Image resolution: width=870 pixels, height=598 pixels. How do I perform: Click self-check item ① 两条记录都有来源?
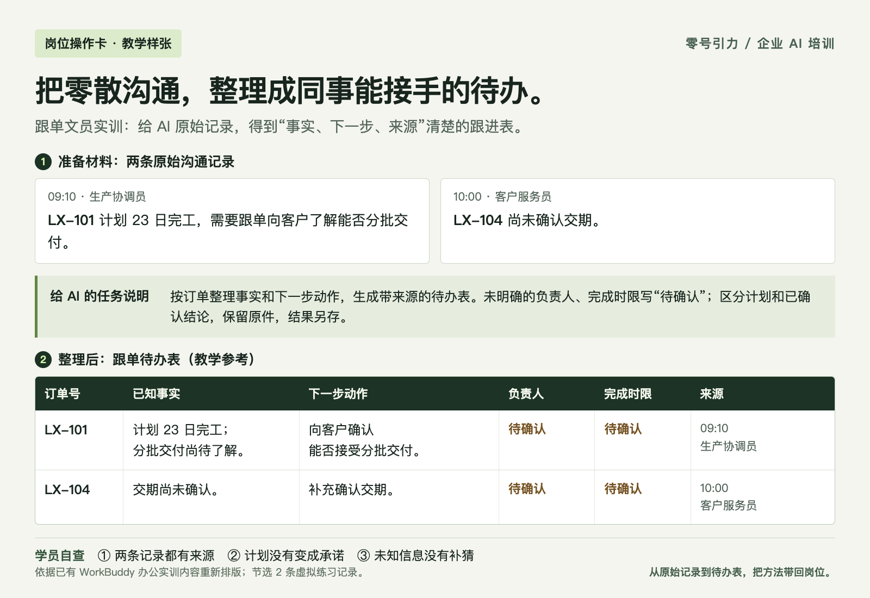(156, 556)
